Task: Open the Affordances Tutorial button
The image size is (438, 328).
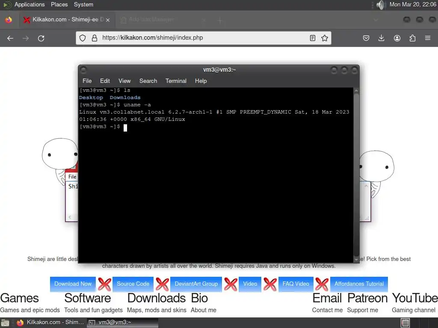Action: (359, 284)
